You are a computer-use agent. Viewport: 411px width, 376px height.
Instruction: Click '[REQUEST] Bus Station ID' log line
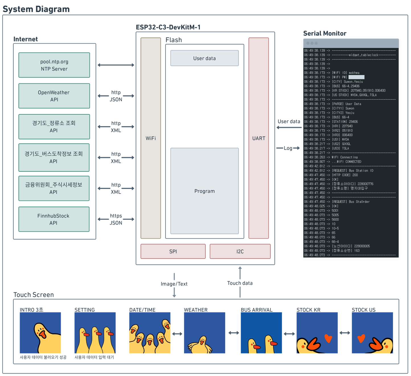point(339,170)
